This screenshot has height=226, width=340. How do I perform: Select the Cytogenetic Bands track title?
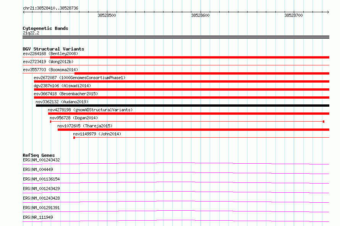45,28
